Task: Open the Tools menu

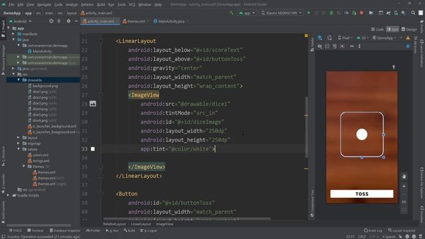Action: (x=122, y=5)
